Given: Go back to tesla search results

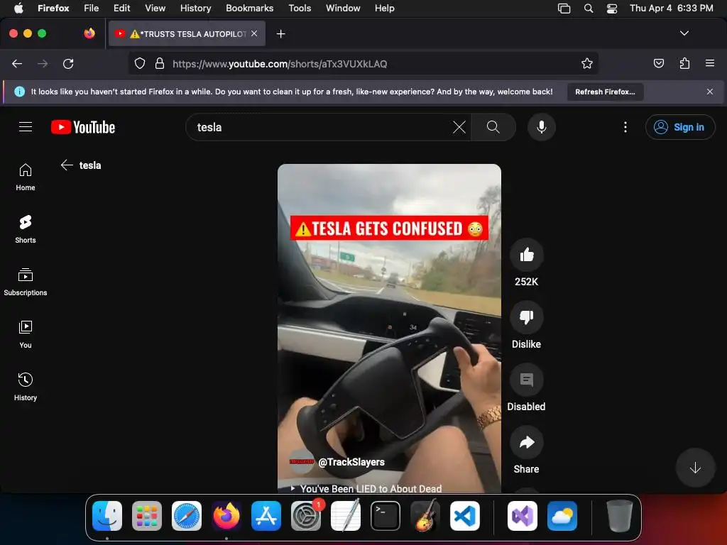Looking at the screenshot, I should pos(67,165).
